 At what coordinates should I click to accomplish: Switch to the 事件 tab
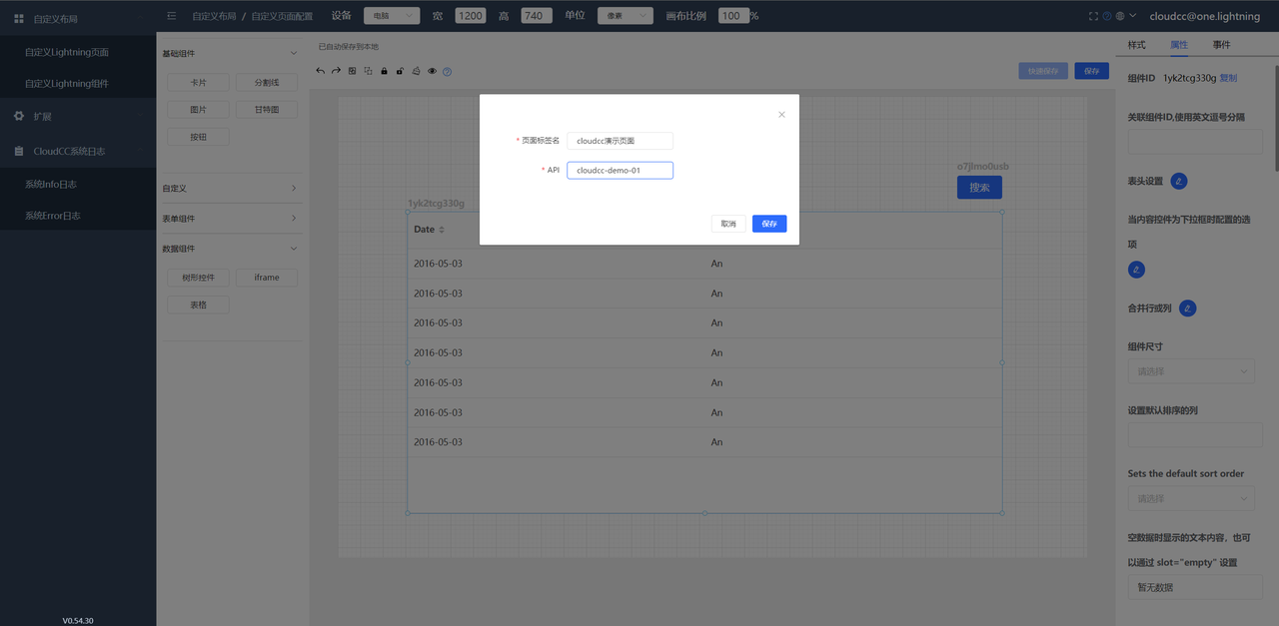click(1221, 45)
